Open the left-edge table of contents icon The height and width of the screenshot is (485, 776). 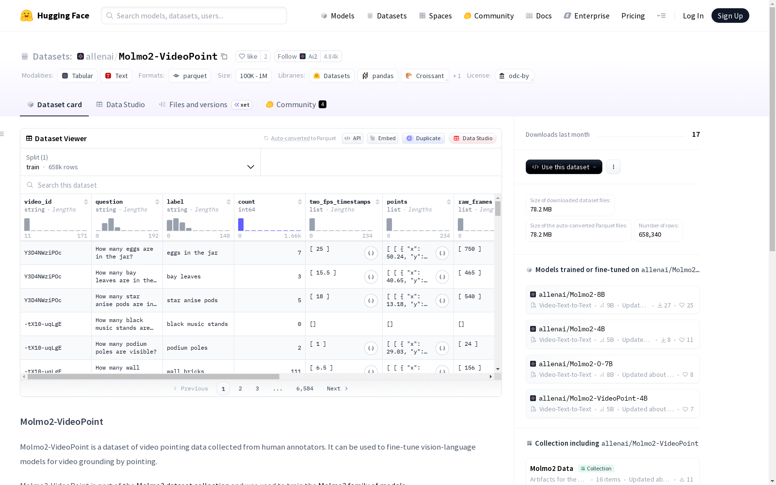[x=2, y=134]
